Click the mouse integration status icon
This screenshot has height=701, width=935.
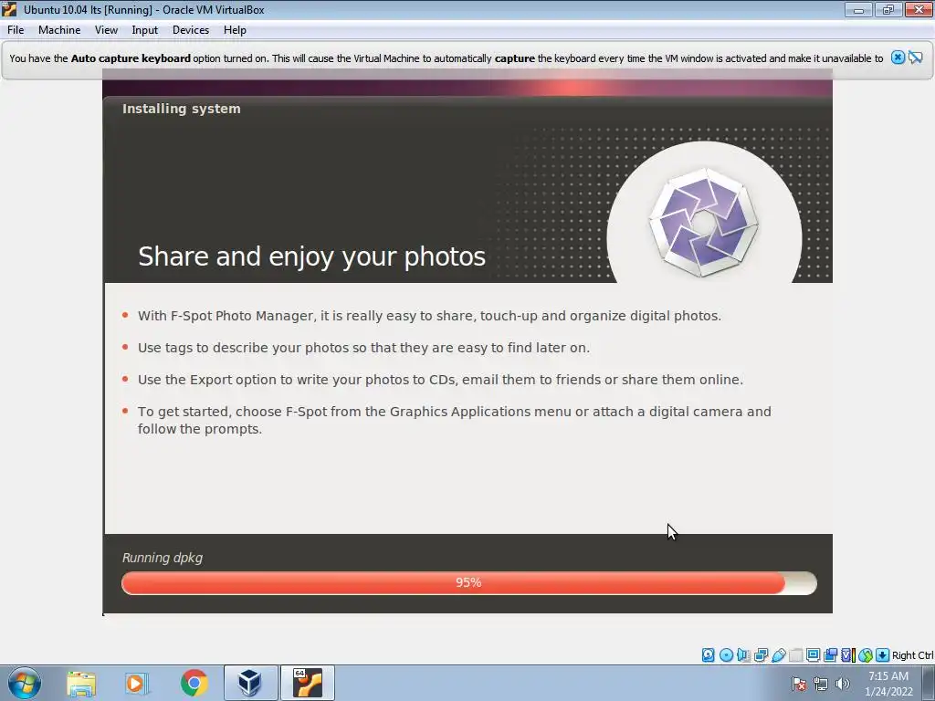click(x=866, y=655)
